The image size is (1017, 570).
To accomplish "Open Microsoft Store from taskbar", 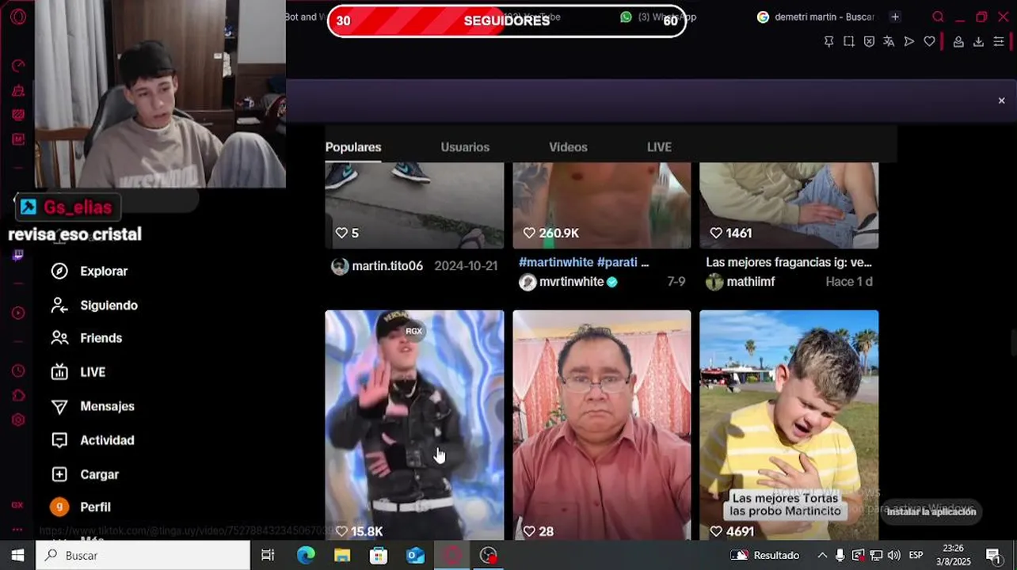I will (379, 555).
